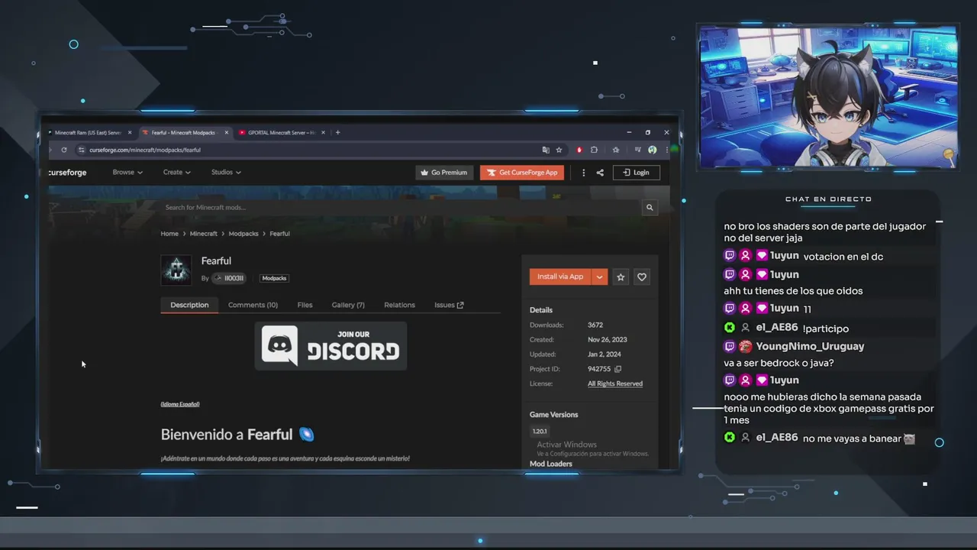Viewport: 977px width, 550px height.
Task: Click the curseforge logo
Action: pyautogui.click(x=67, y=173)
